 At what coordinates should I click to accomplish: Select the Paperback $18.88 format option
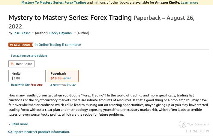63,76
